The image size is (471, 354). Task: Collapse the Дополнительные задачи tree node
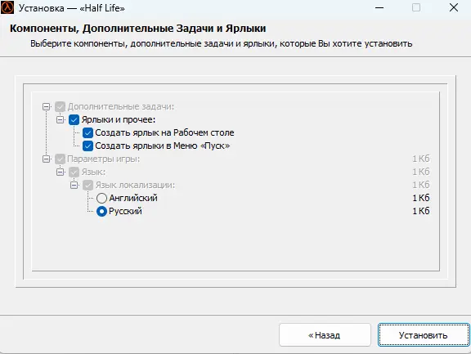click(x=47, y=106)
